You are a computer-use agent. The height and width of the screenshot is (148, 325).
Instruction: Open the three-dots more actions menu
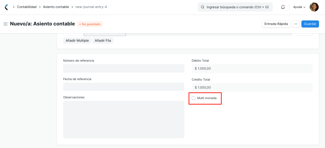(x=296, y=24)
